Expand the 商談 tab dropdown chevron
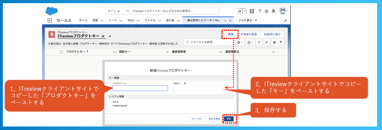The height and width of the screenshot is (130, 382). coord(102,20)
